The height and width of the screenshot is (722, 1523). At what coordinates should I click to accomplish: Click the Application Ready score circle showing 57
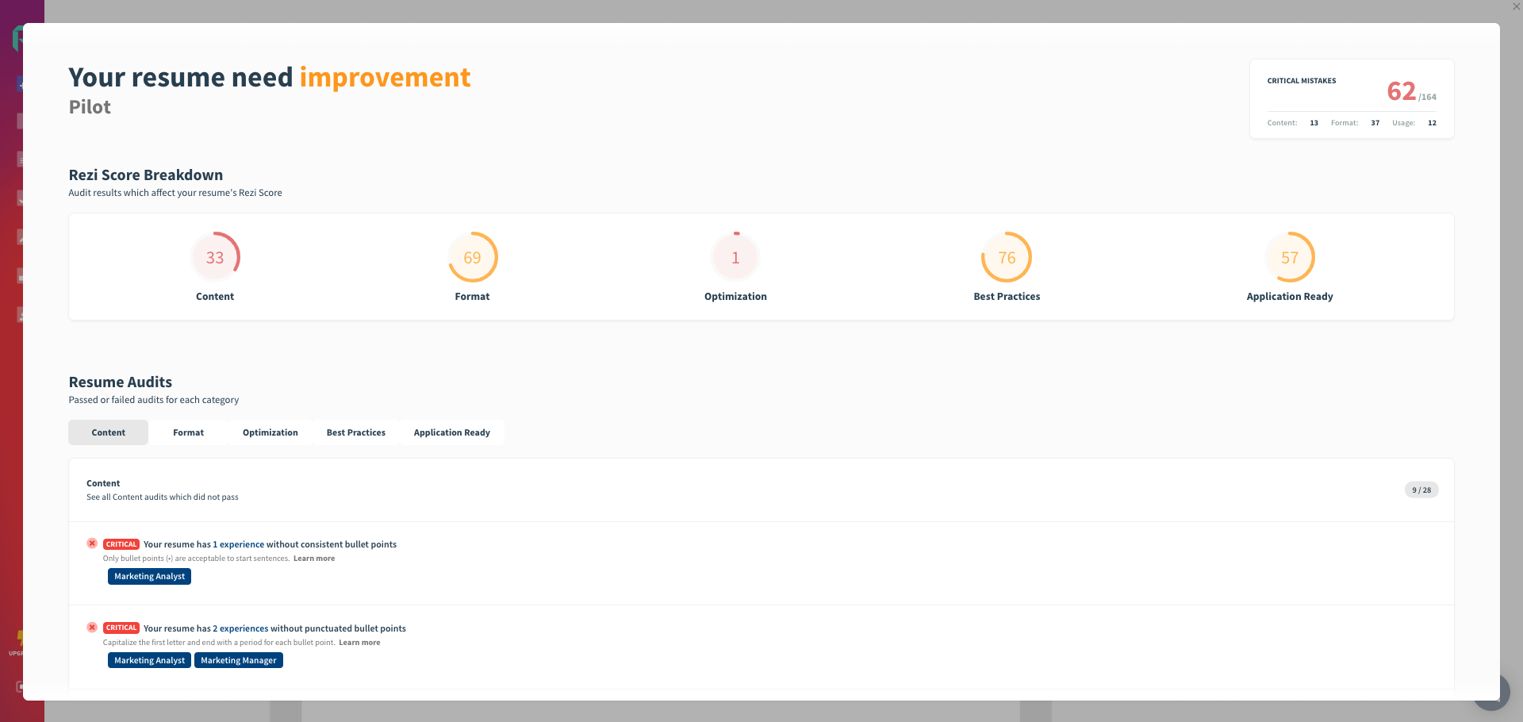point(1290,257)
